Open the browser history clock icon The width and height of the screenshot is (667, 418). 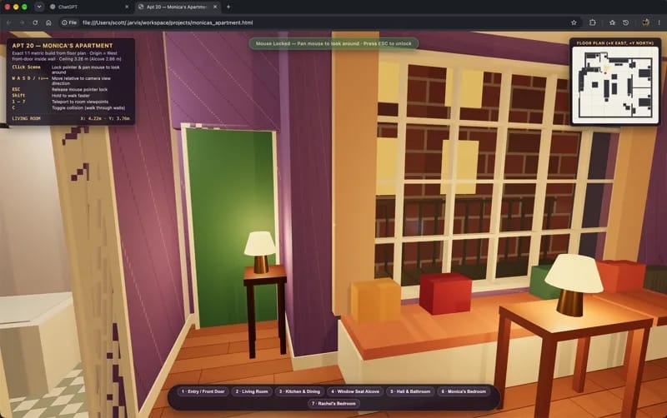[626, 22]
